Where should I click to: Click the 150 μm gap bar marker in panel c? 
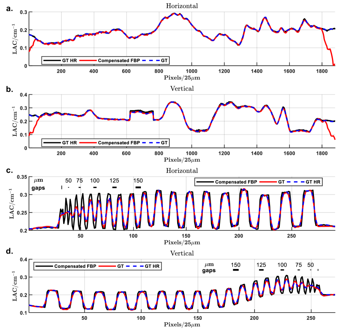coord(138,187)
